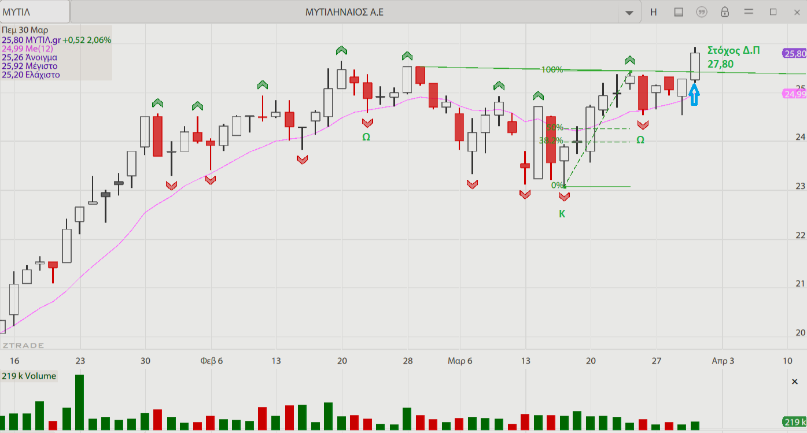Viewport: 807px width, 433px height.
Task: Click the 25,26 Άνοιγμα legend entry
Action: coord(29,57)
